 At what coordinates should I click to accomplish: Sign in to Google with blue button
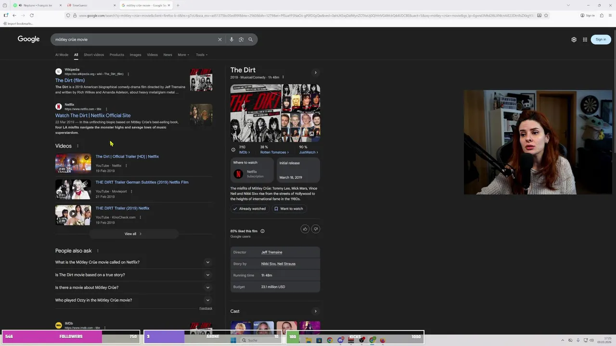click(601, 39)
